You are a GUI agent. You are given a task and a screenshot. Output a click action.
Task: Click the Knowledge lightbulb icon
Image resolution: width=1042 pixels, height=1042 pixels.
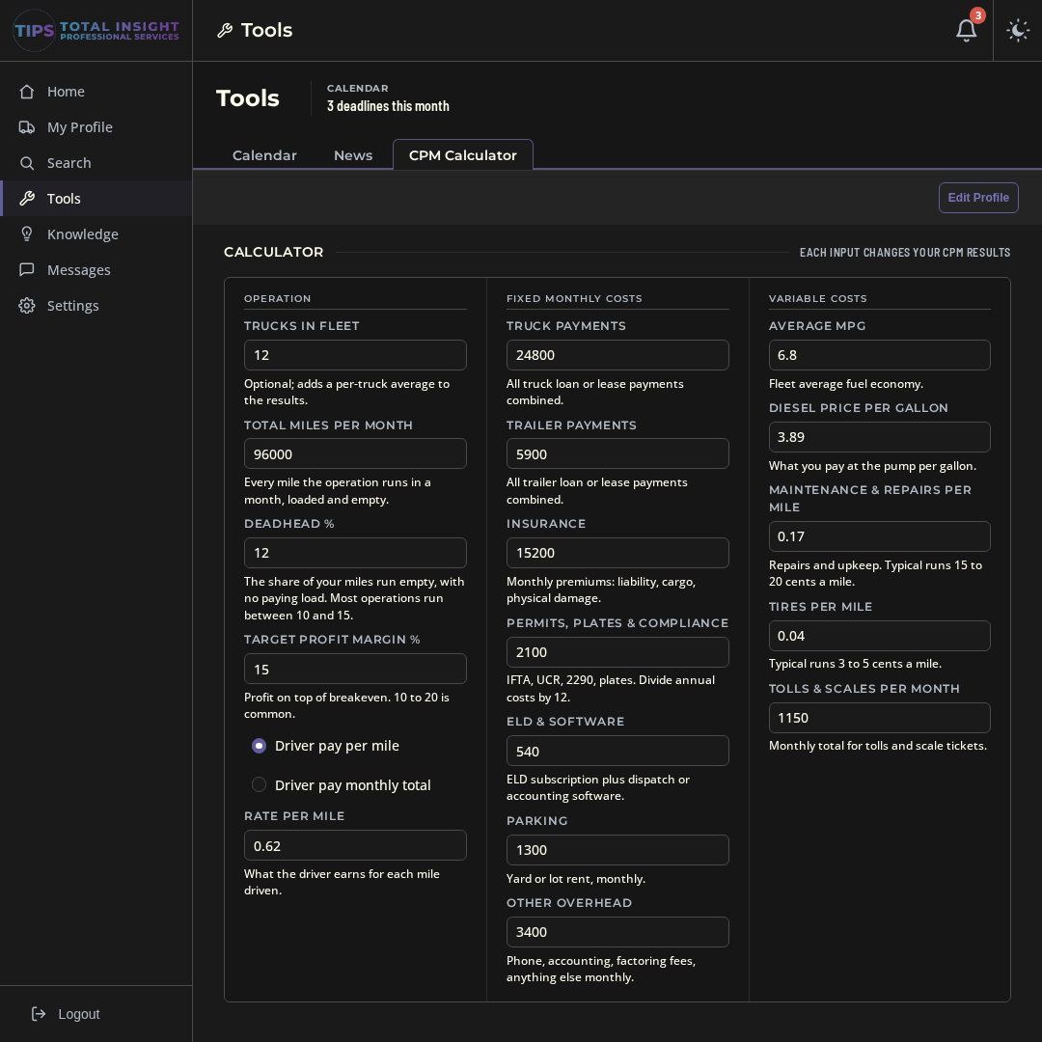point(27,234)
